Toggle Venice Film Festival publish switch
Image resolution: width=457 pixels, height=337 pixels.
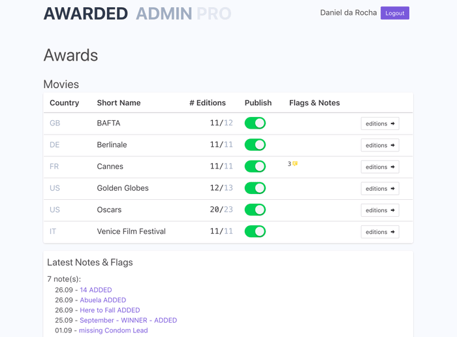click(x=255, y=231)
